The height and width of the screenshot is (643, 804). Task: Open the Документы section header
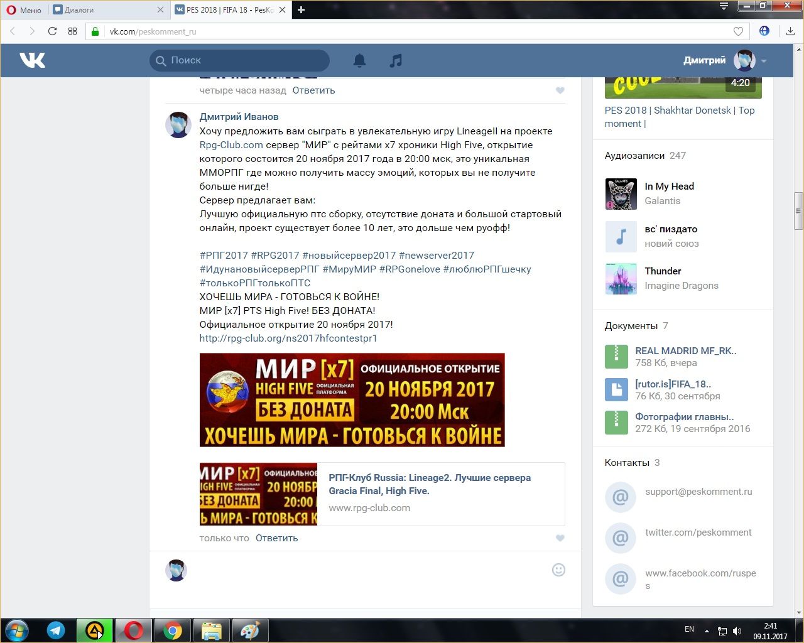(631, 326)
